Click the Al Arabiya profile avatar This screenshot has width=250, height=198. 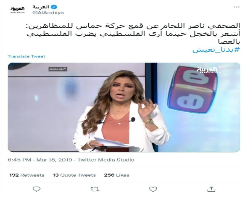pos(18,10)
